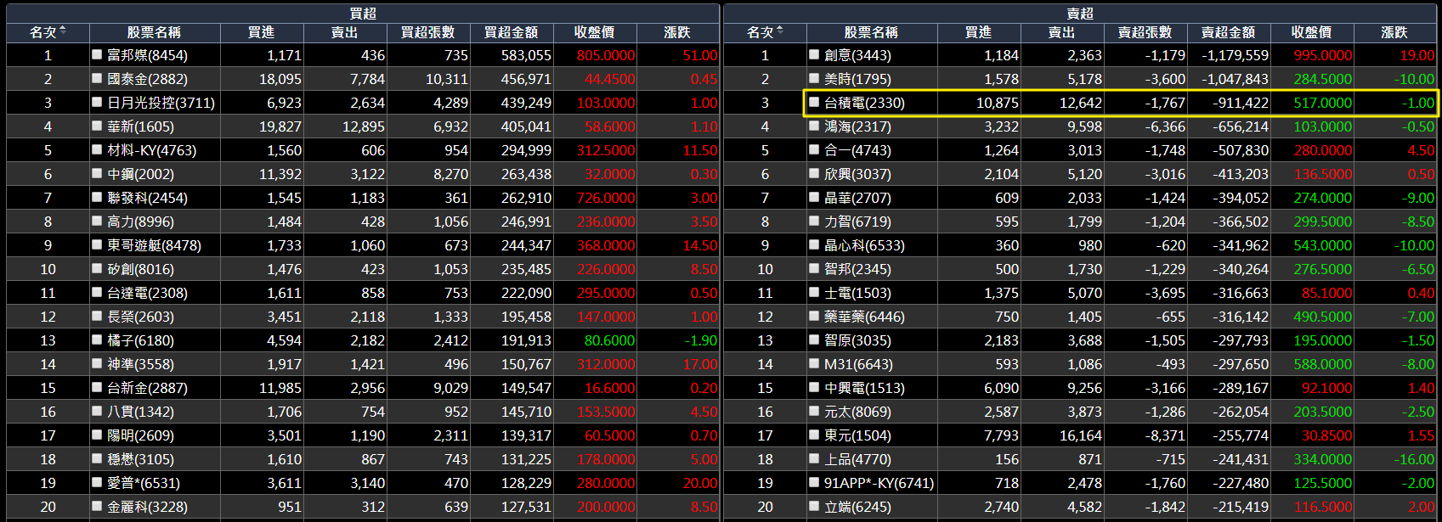Viewport: 1442px width, 522px height.
Task: Open stock 東元(1504)
Action: click(x=858, y=435)
